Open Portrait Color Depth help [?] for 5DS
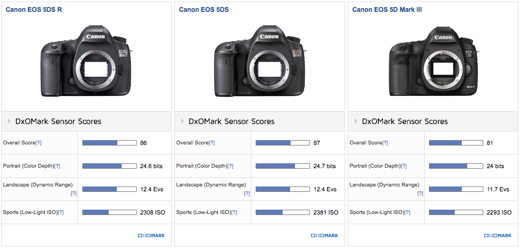The height and width of the screenshot is (249, 521). click(230, 167)
